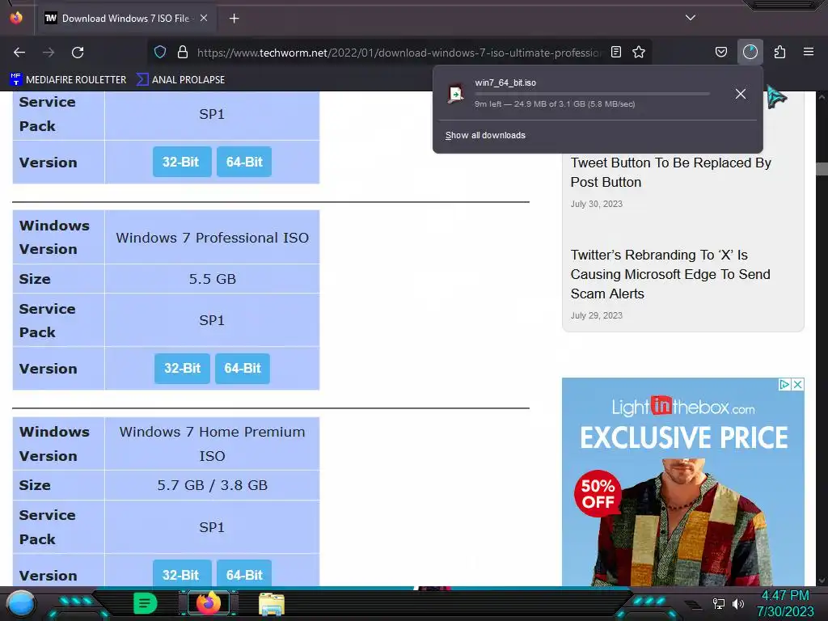
Task: Save page to Pocket icon
Action: coord(720,52)
